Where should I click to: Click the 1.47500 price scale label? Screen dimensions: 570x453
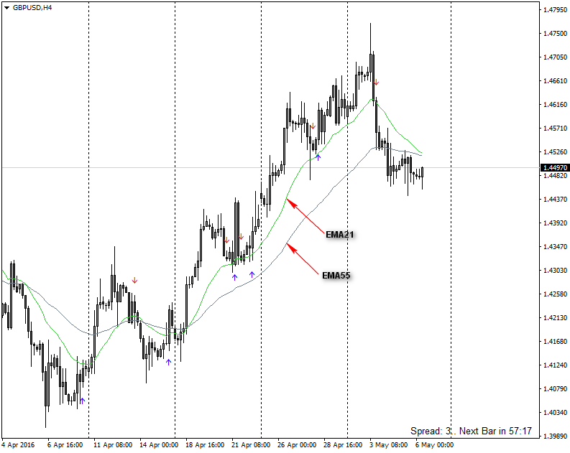coord(555,34)
